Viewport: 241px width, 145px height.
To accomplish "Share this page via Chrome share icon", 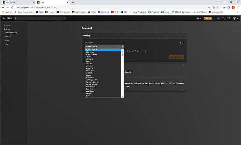I will (214, 7).
